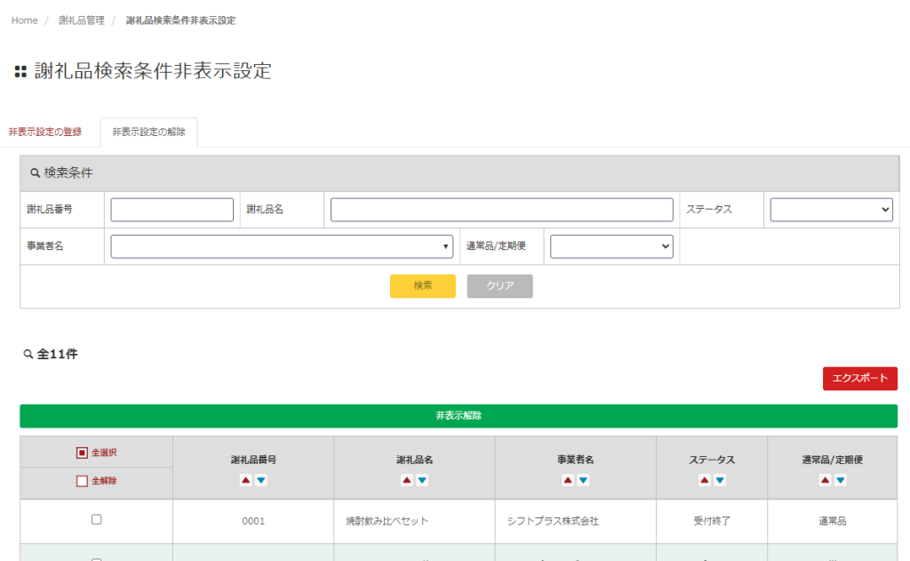Sort 謝礼品名 column ascending with red arrow
910x561 pixels.
point(406,480)
